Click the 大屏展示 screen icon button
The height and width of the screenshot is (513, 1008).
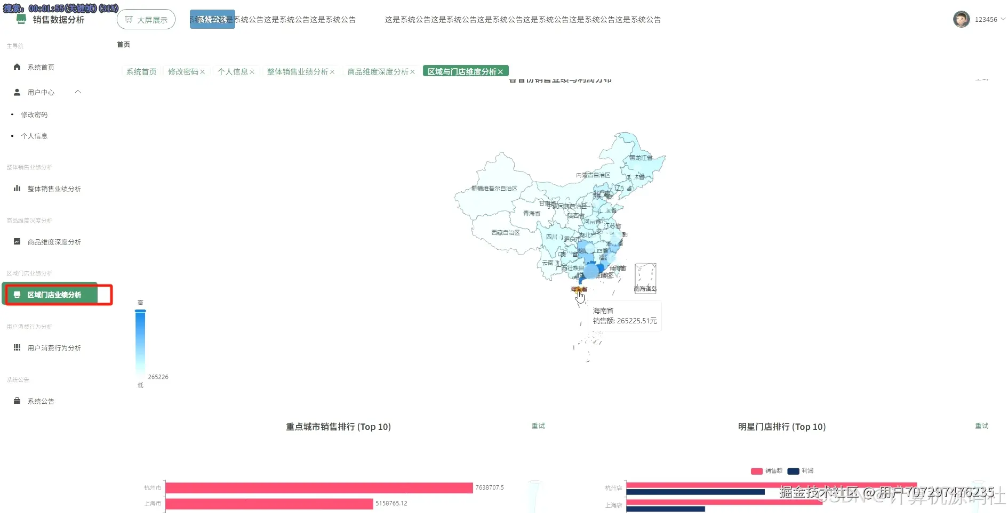coord(129,19)
